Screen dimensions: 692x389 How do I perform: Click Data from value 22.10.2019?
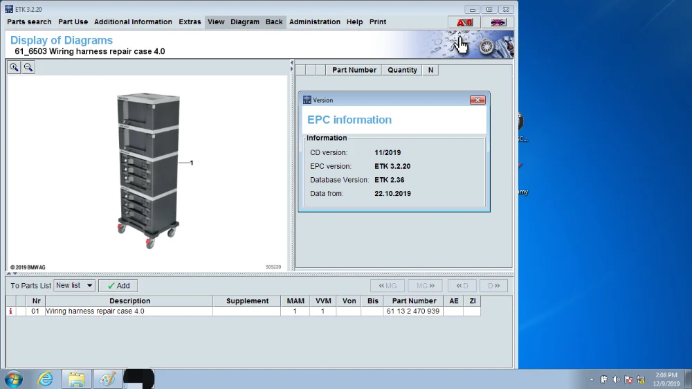(x=392, y=194)
